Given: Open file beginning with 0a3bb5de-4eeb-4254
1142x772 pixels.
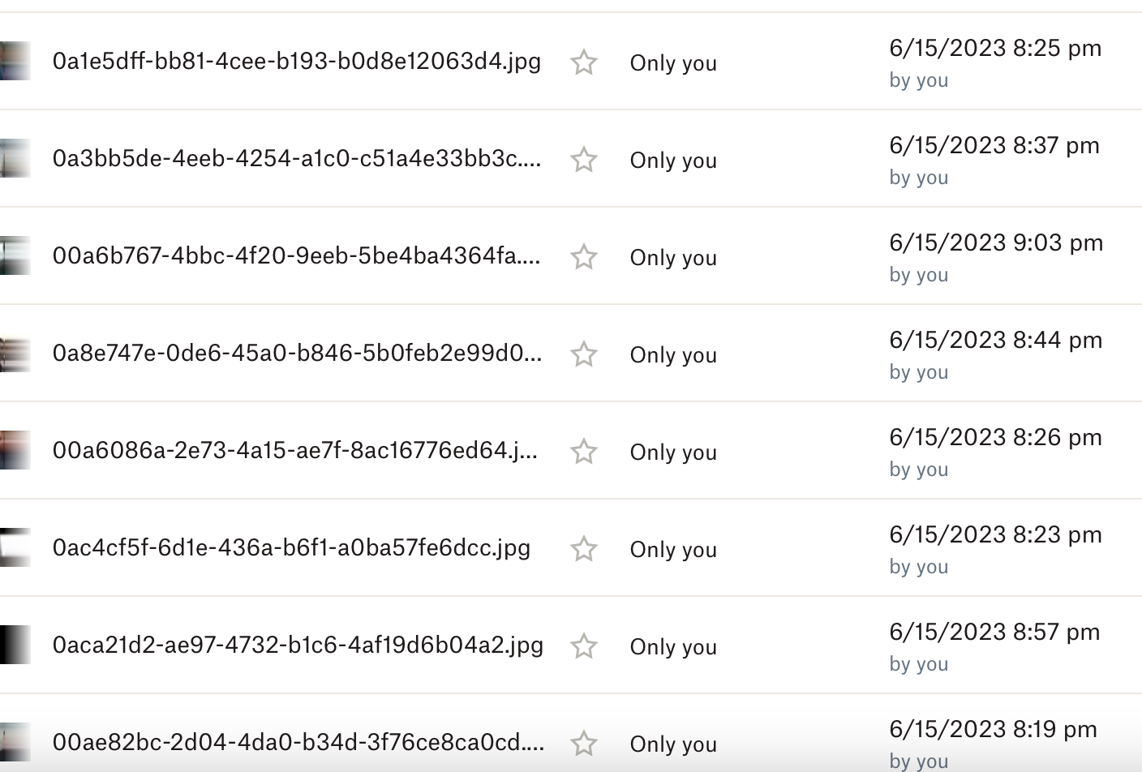Looking at the screenshot, I should point(296,159).
